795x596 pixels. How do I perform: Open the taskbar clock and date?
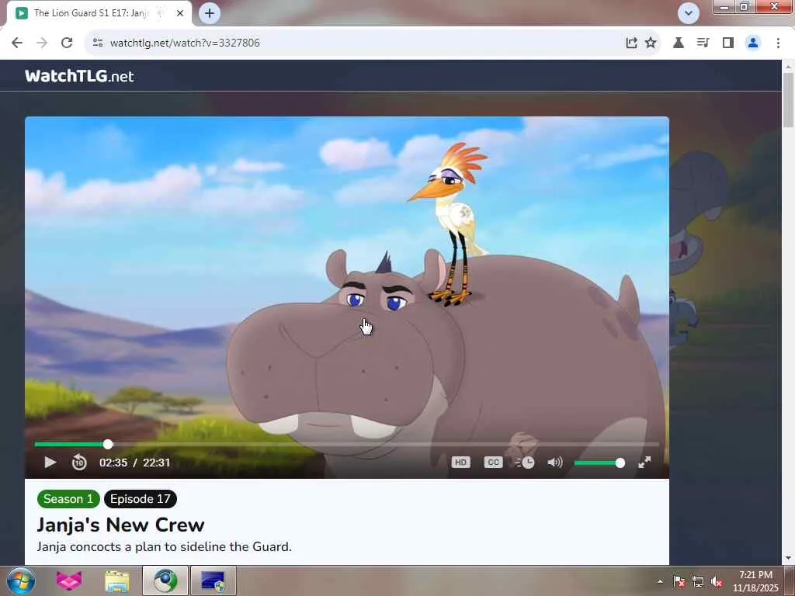point(755,581)
